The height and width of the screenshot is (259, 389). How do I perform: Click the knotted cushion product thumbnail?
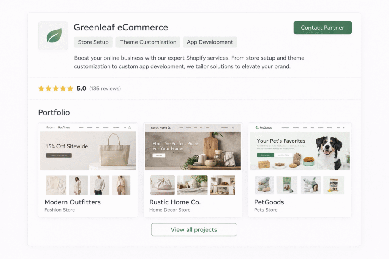pos(163,185)
